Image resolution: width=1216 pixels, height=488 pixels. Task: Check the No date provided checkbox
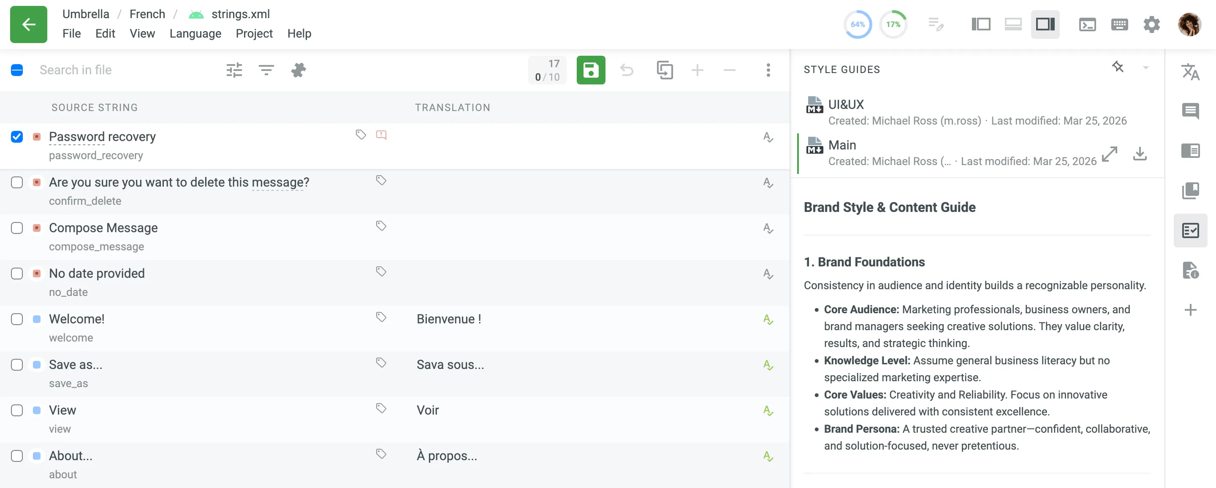16,274
